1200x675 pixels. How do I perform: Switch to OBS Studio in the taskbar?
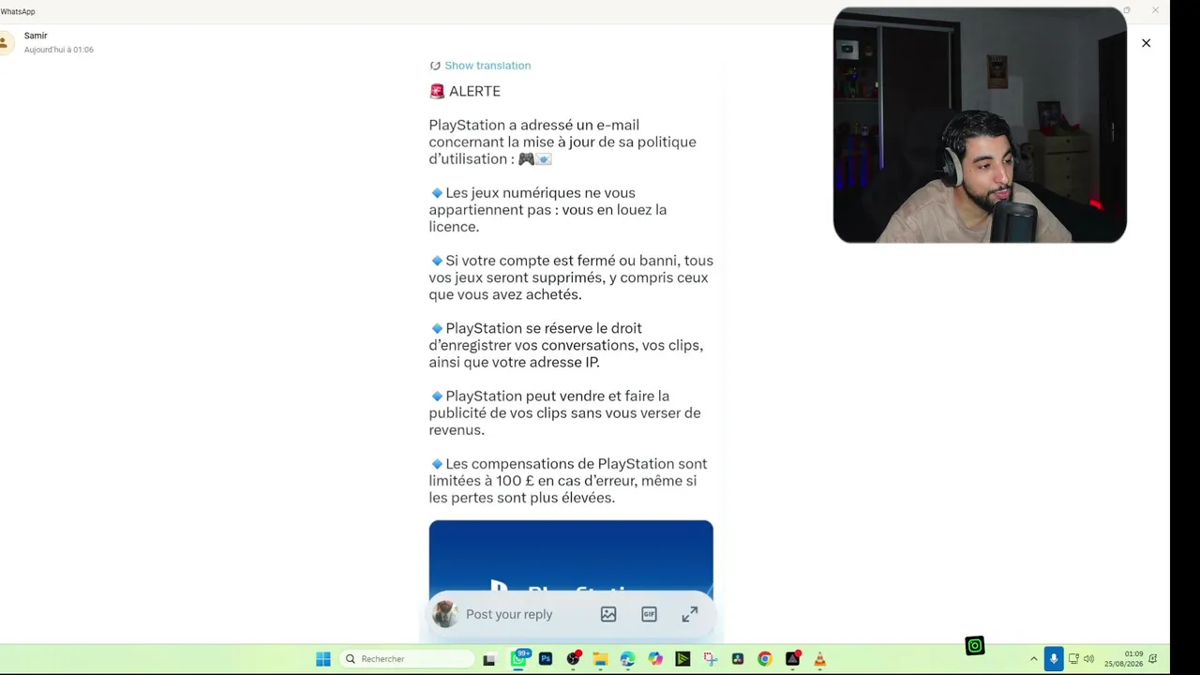573,659
